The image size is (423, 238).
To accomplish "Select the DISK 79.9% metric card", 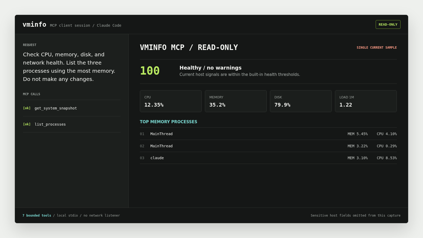I will coord(301,101).
